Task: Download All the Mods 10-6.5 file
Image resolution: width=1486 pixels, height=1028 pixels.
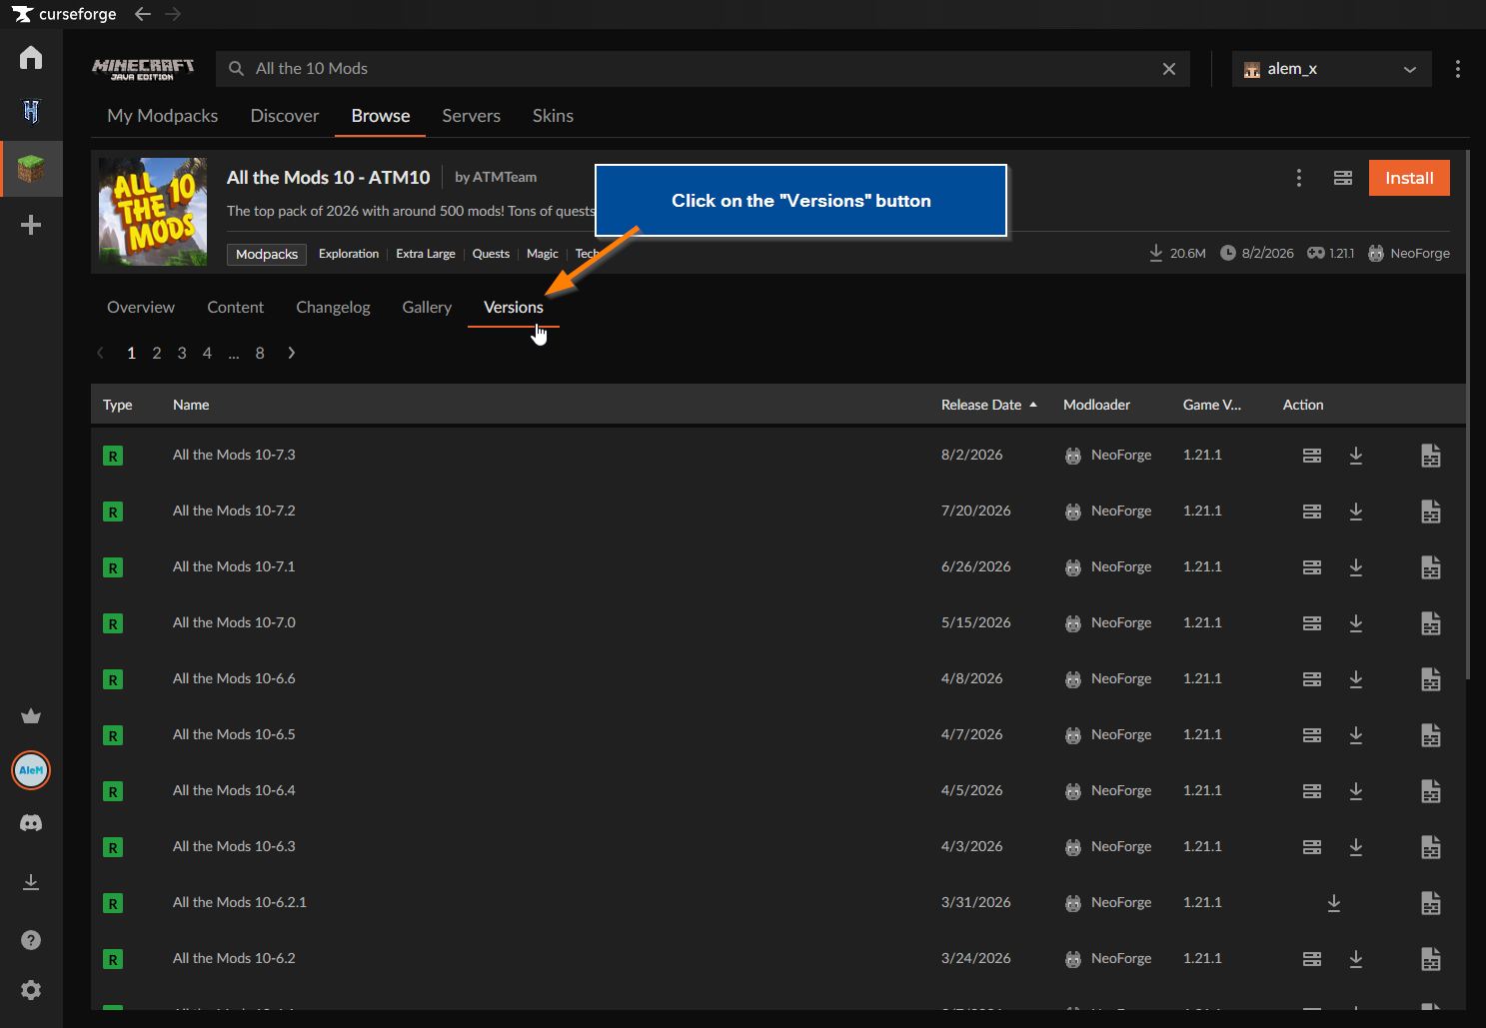Action: pyautogui.click(x=1356, y=735)
